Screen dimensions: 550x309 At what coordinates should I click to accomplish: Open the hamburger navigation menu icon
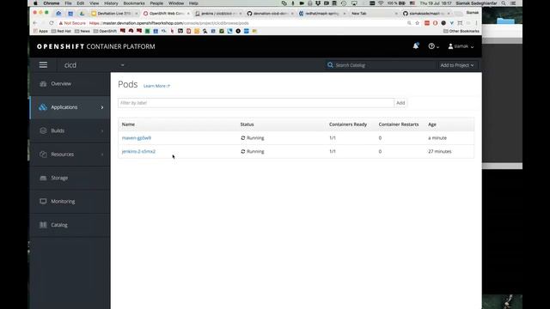[43, 65]
